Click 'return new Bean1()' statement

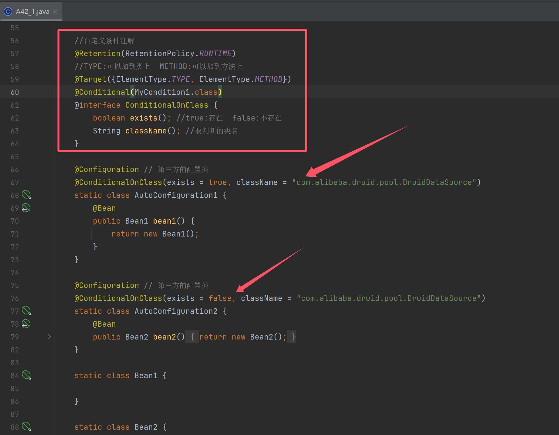155,234
